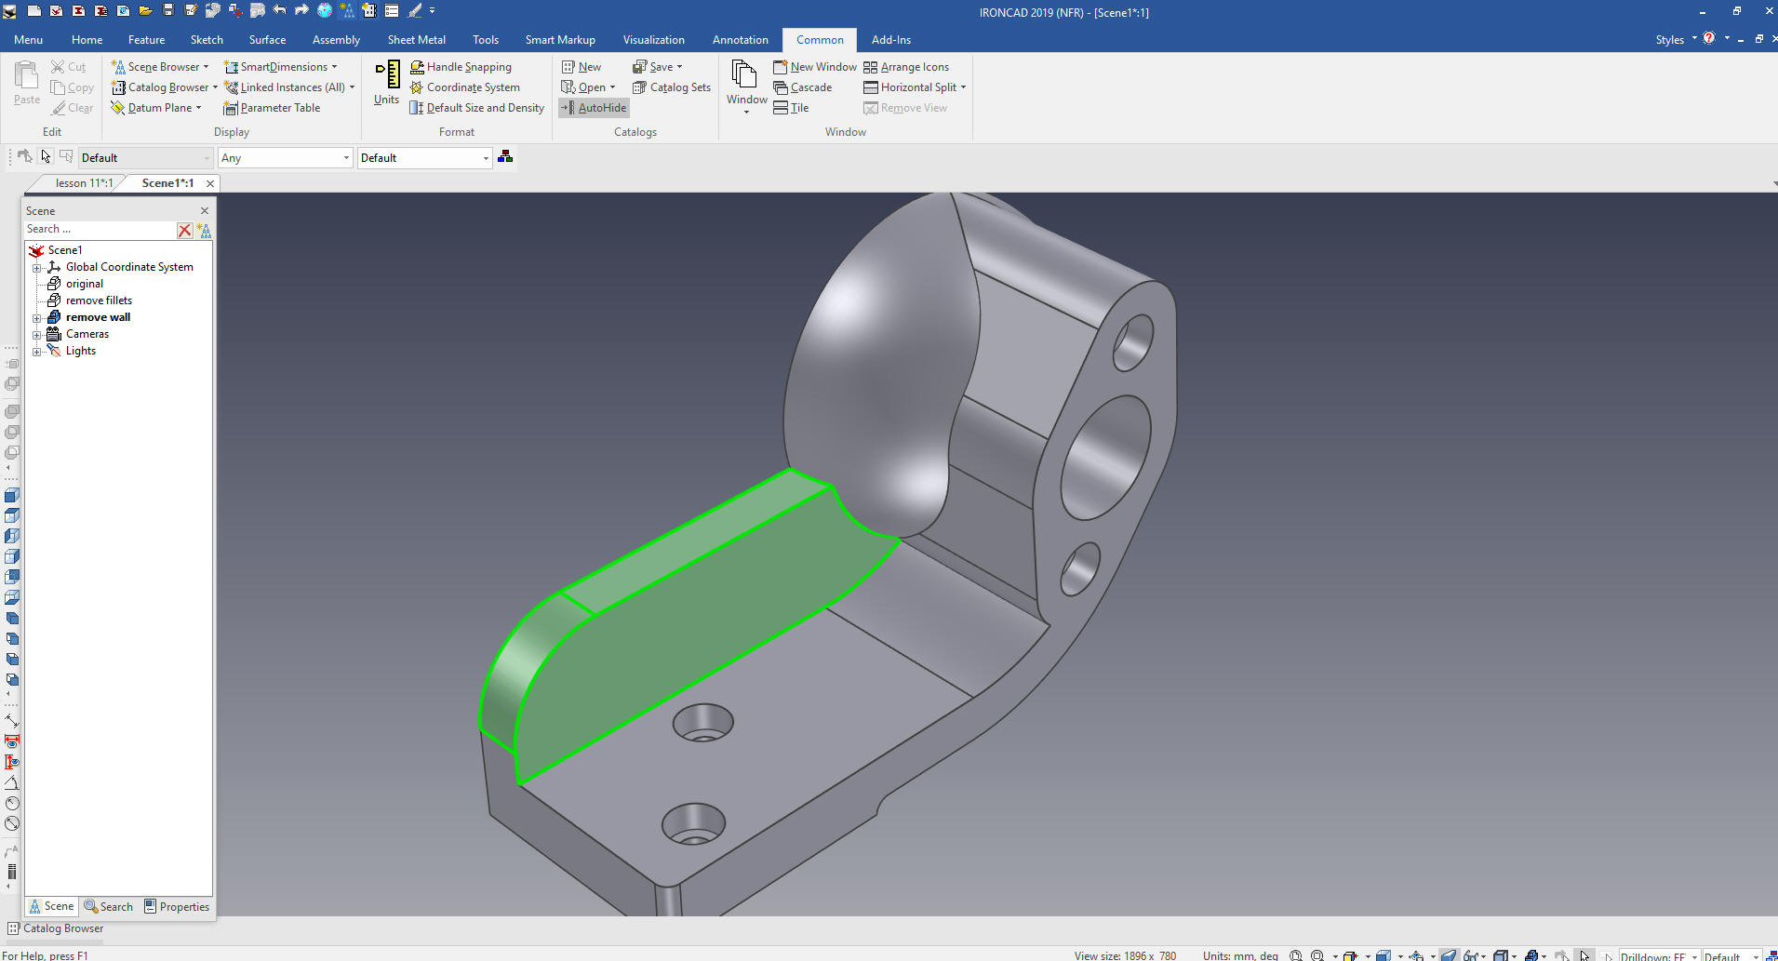This screenshot has width=1778, height=961.
Task: Toggle AutoHide for catalogs
Action: (594, 108)
